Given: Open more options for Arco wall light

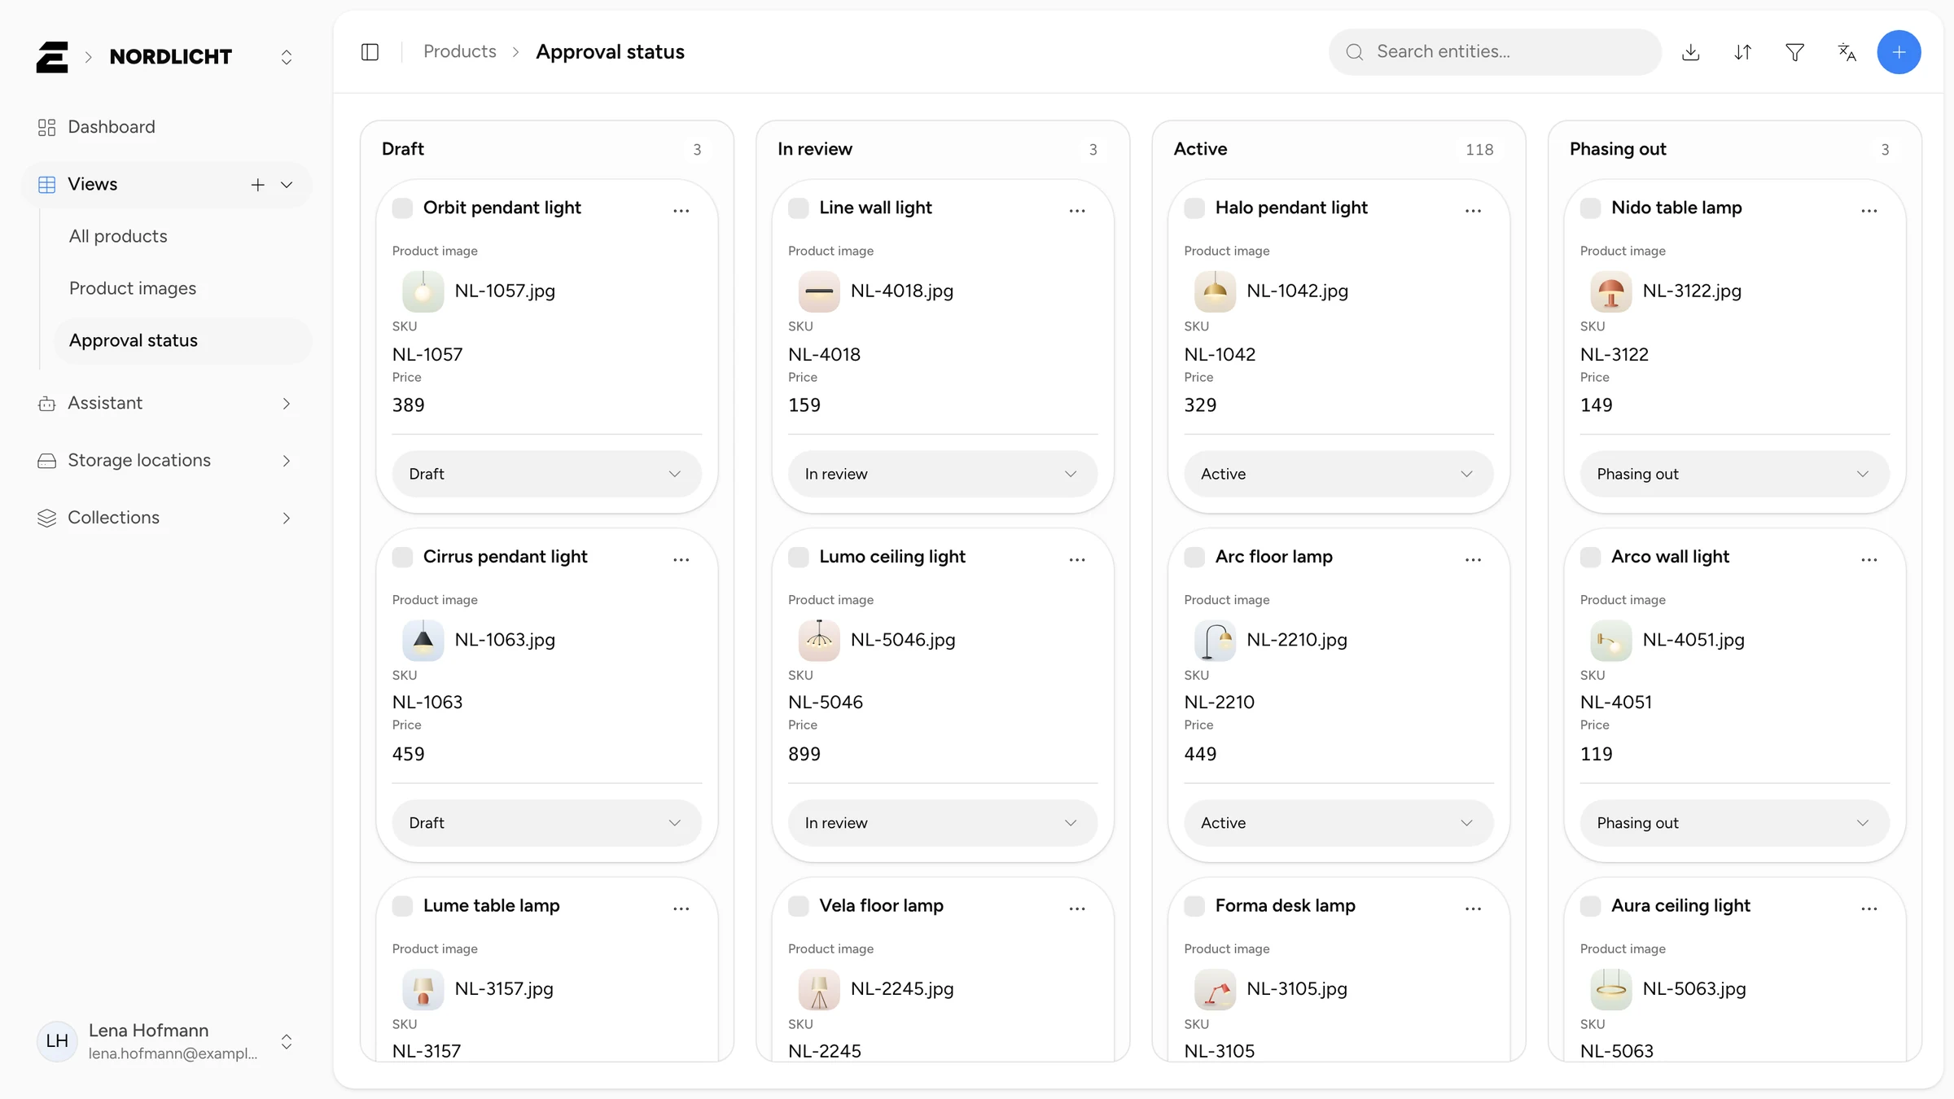Looking at the screenshot, I should [1869, 559].
